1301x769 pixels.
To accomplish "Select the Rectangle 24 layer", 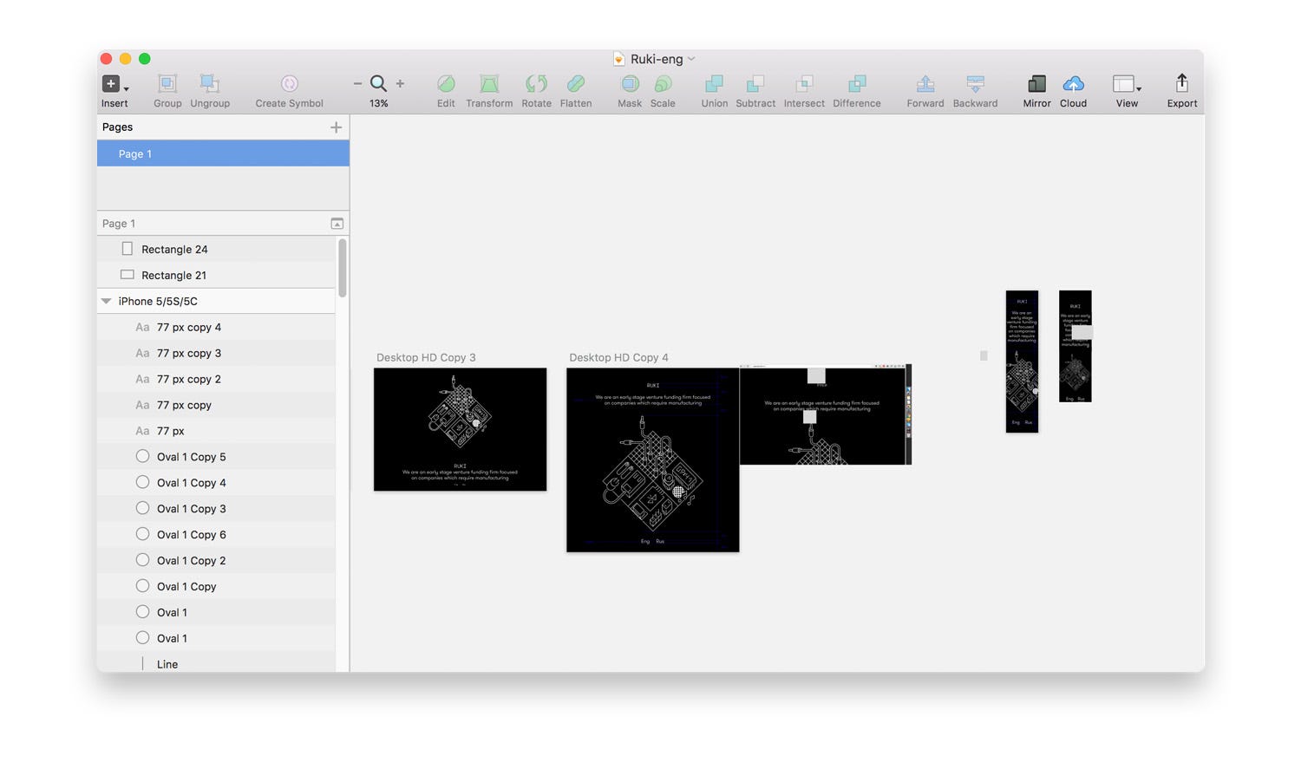I will (216, 249).
